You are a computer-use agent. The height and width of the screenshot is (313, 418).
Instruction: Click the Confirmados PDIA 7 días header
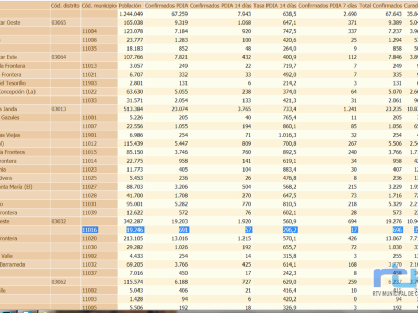click(x=328, y=5)
